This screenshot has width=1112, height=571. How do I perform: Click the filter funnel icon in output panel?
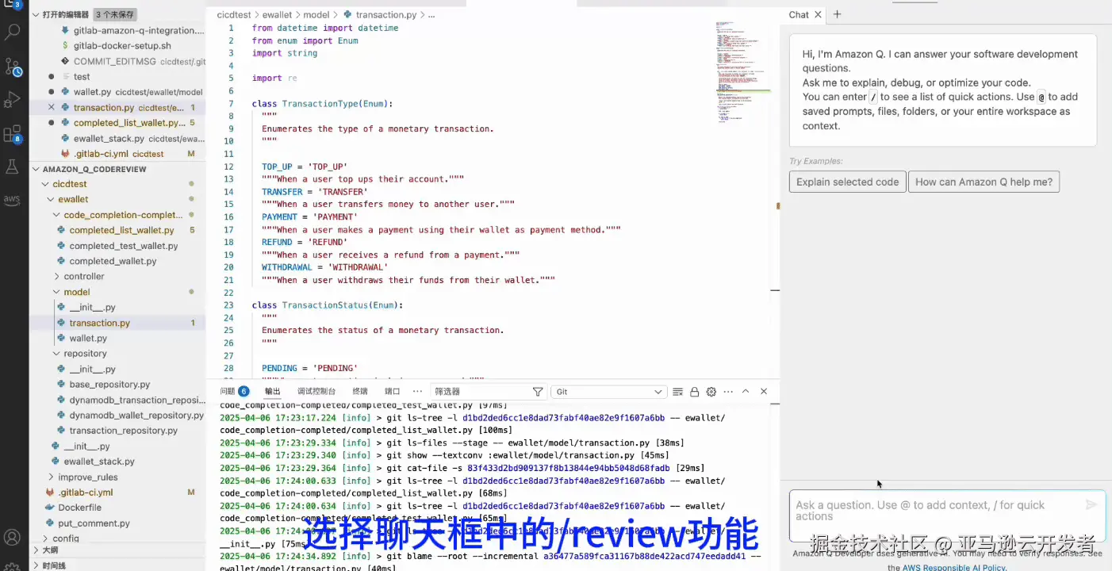538,392
